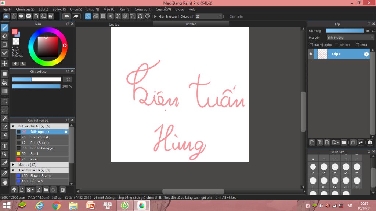Switch to the Hand tool
This screenshot has height=211, width=376.
pyautogui.click(x=4, y=182)
